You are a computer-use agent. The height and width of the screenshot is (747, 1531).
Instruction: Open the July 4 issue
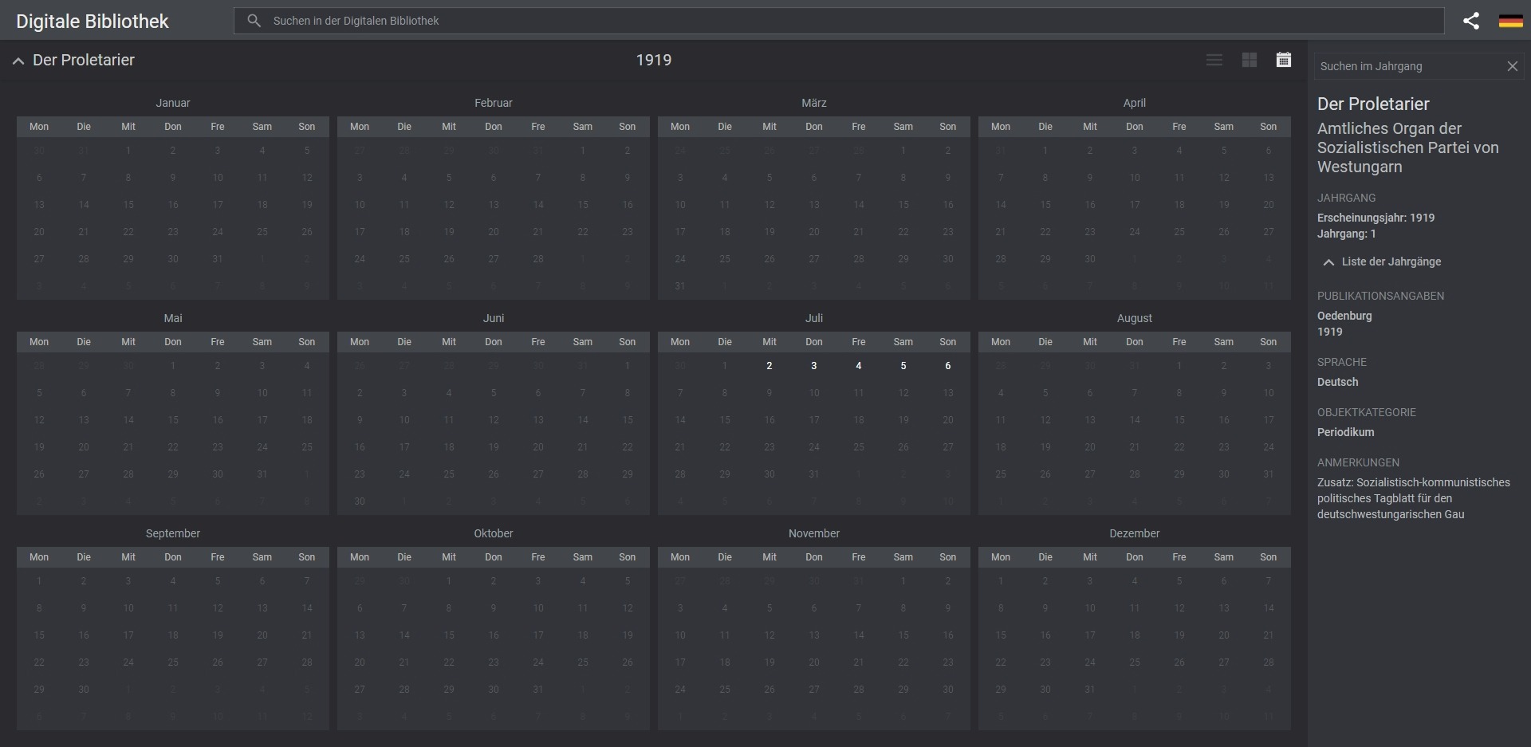tap(859, 366)
